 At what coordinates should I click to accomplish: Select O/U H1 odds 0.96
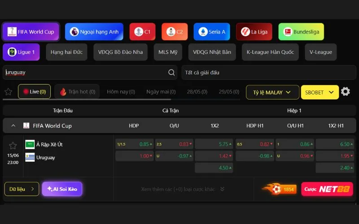pos(295,156)
